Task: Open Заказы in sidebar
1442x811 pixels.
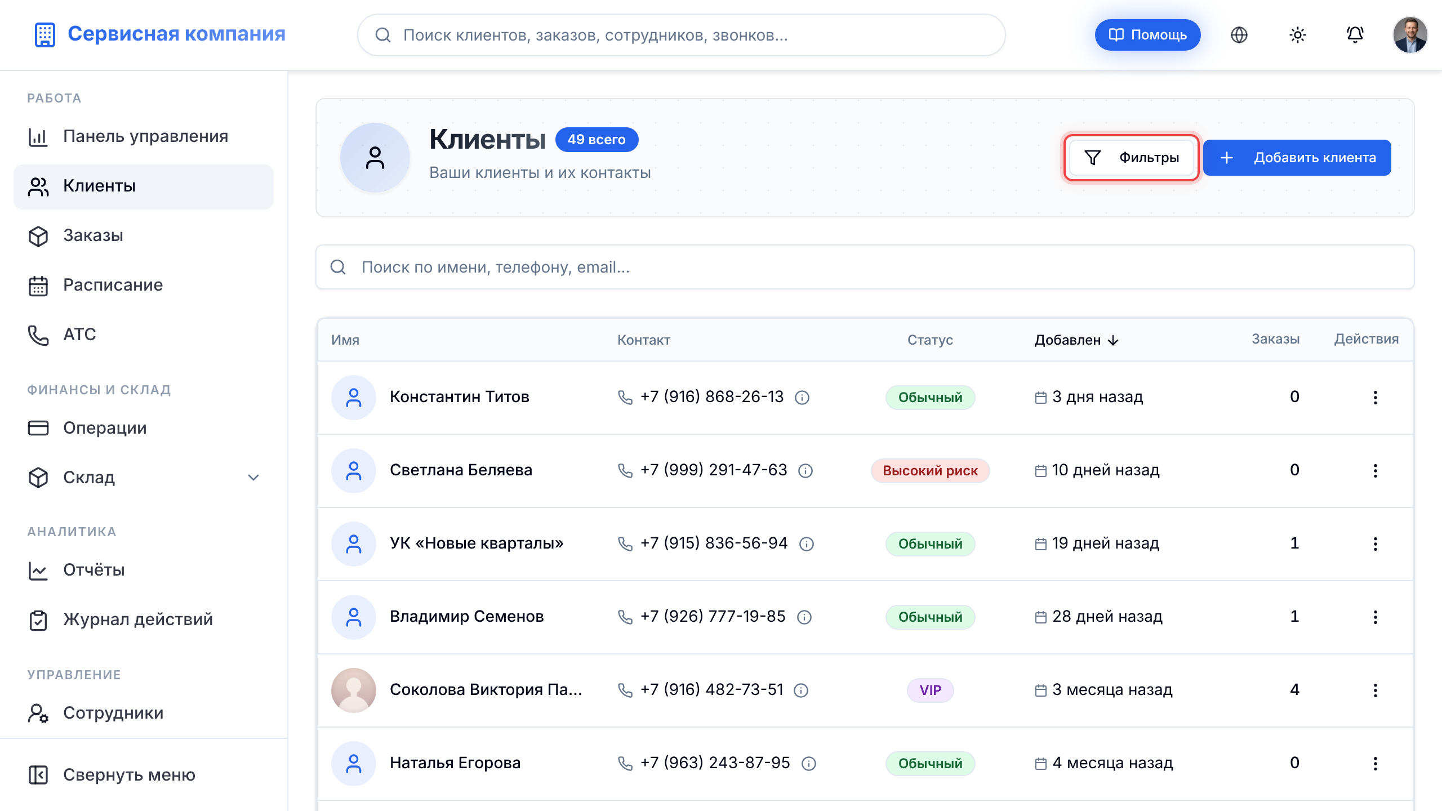Action: [144, 235]
